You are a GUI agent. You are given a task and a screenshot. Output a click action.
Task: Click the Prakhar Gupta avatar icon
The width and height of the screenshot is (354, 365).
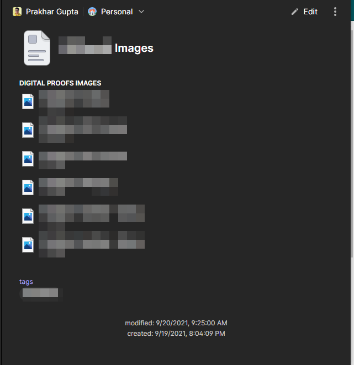[17, 12]
